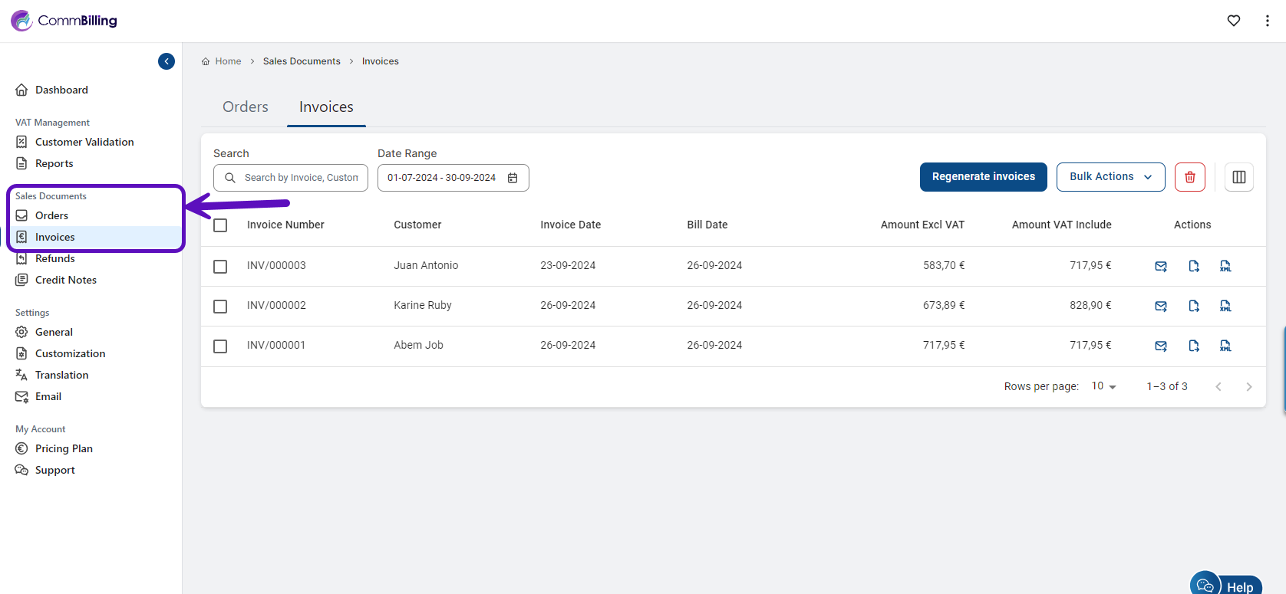The height and width of the screenshot is (594, 1286).
Task: Click the red delete trash button
Action: point(1189,177)
